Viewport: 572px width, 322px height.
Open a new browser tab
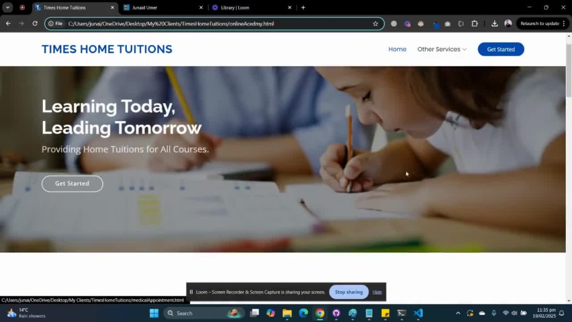(x=303, y=7)
